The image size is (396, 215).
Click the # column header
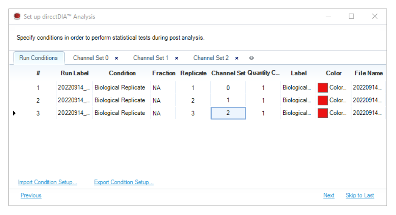coord(38,73)
